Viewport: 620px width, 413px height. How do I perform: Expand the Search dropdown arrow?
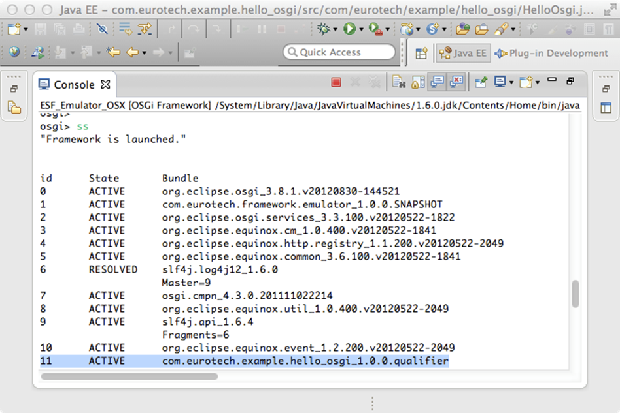coord(513,29)
